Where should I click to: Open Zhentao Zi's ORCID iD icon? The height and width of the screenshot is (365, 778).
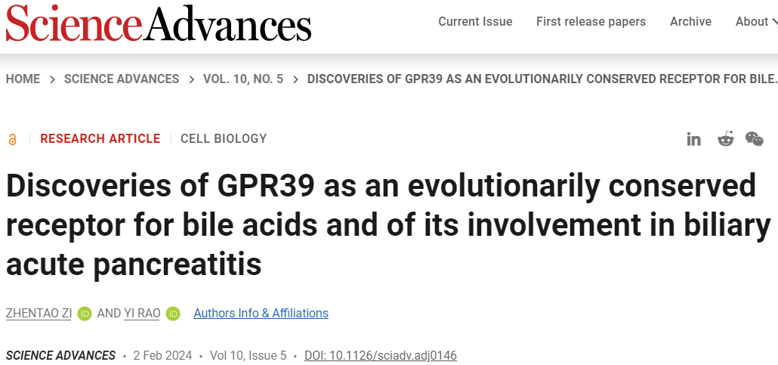click(85, 314)
